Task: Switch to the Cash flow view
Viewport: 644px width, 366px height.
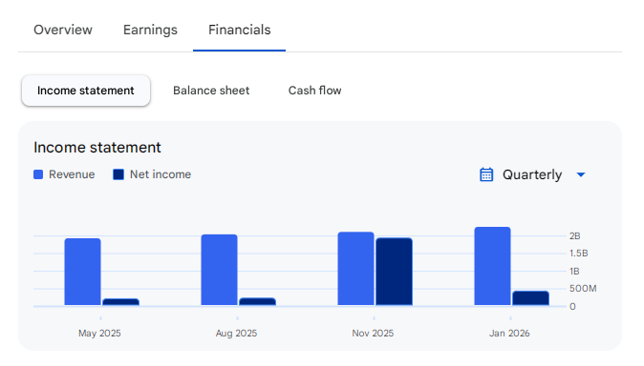Action: pos(314,91)
